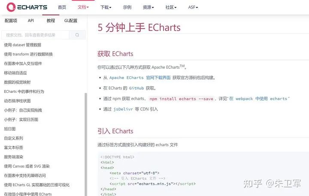Expand the 文档 dropdown menu
The height and width of the screenshot is (196, 309).
(83, 7)
